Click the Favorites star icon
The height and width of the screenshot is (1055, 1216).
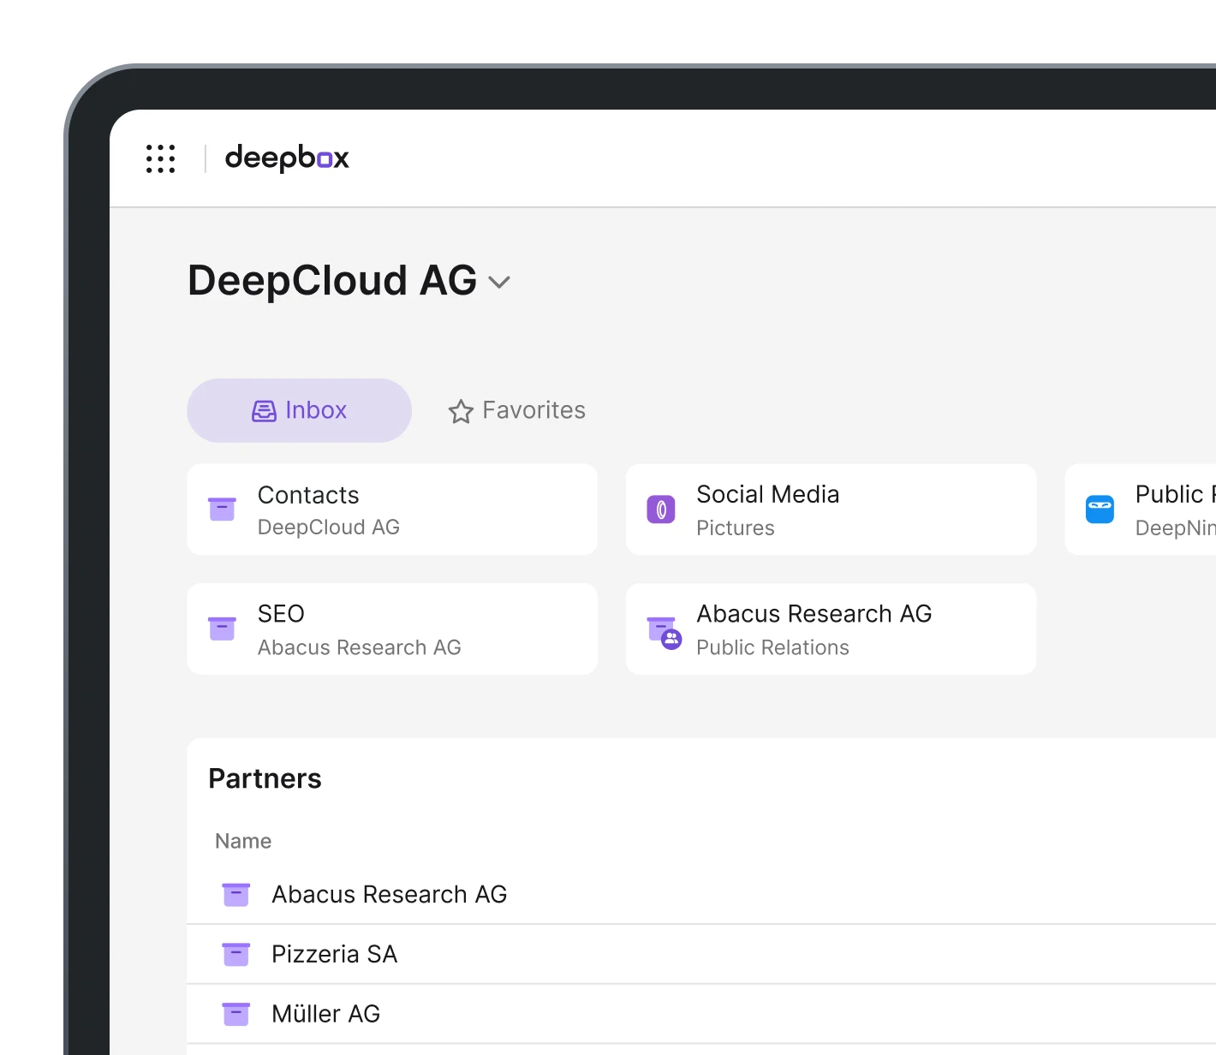(x=461, y=412)
